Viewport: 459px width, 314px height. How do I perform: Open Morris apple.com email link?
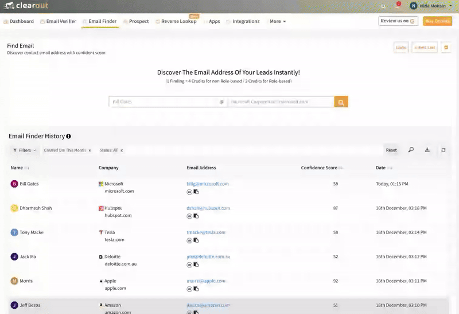coord(206,281)
